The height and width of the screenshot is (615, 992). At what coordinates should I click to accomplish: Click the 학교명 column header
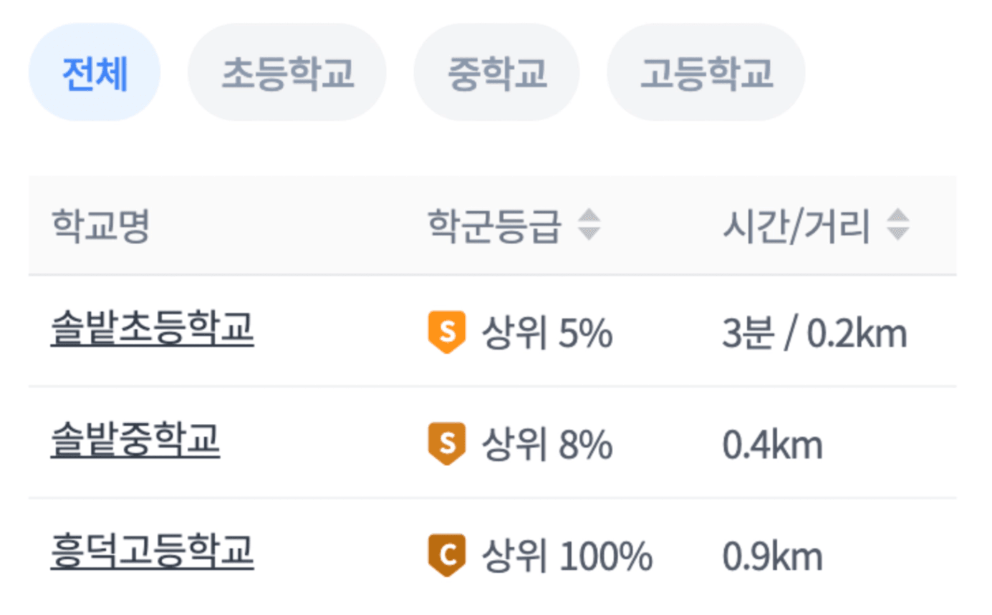coord(100,226)
